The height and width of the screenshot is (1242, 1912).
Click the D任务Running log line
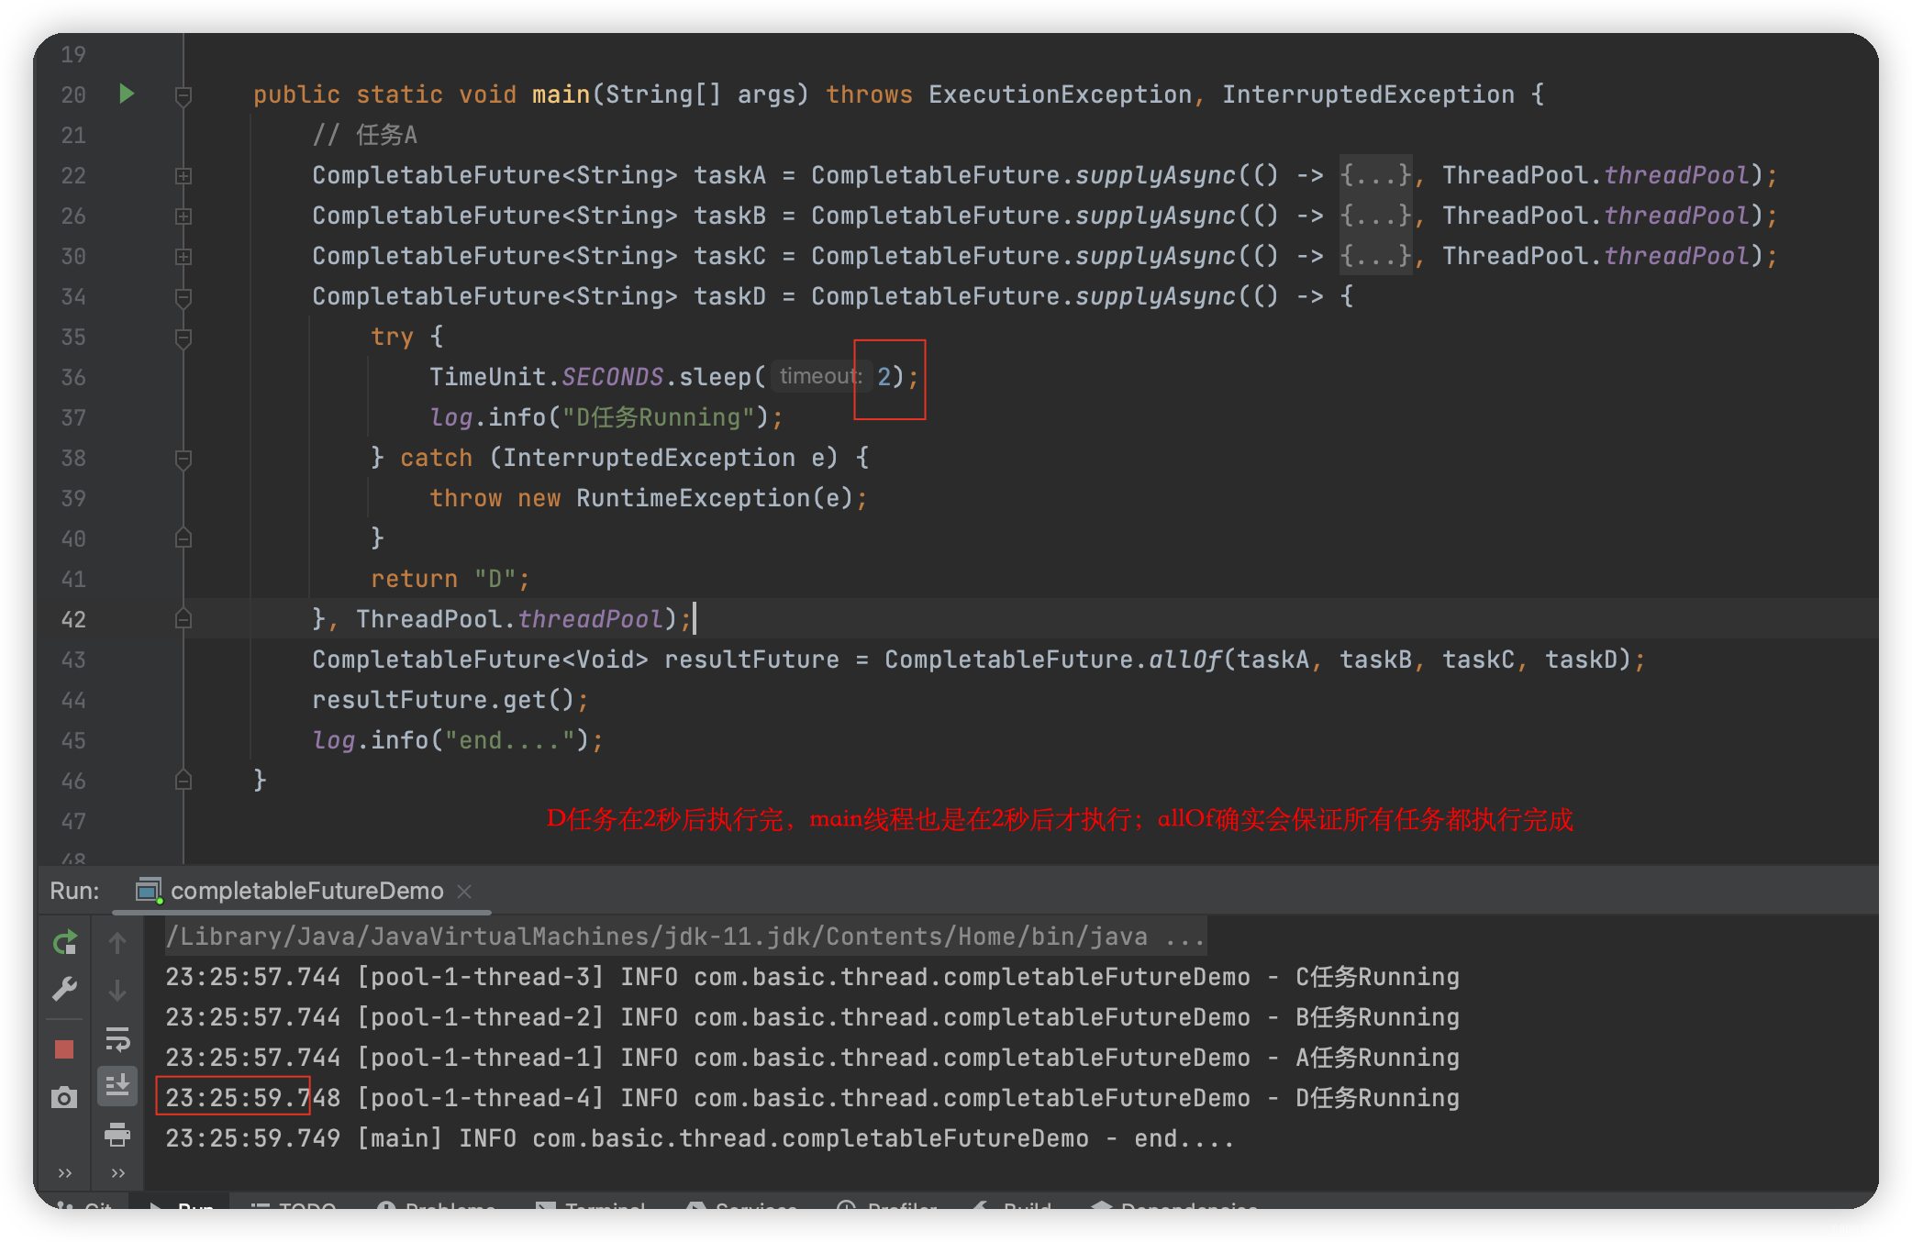(812, 1098)
